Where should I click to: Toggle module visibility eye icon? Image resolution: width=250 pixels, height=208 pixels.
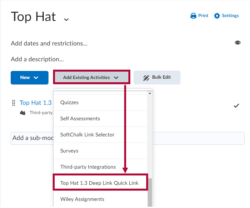pos(238,43)
